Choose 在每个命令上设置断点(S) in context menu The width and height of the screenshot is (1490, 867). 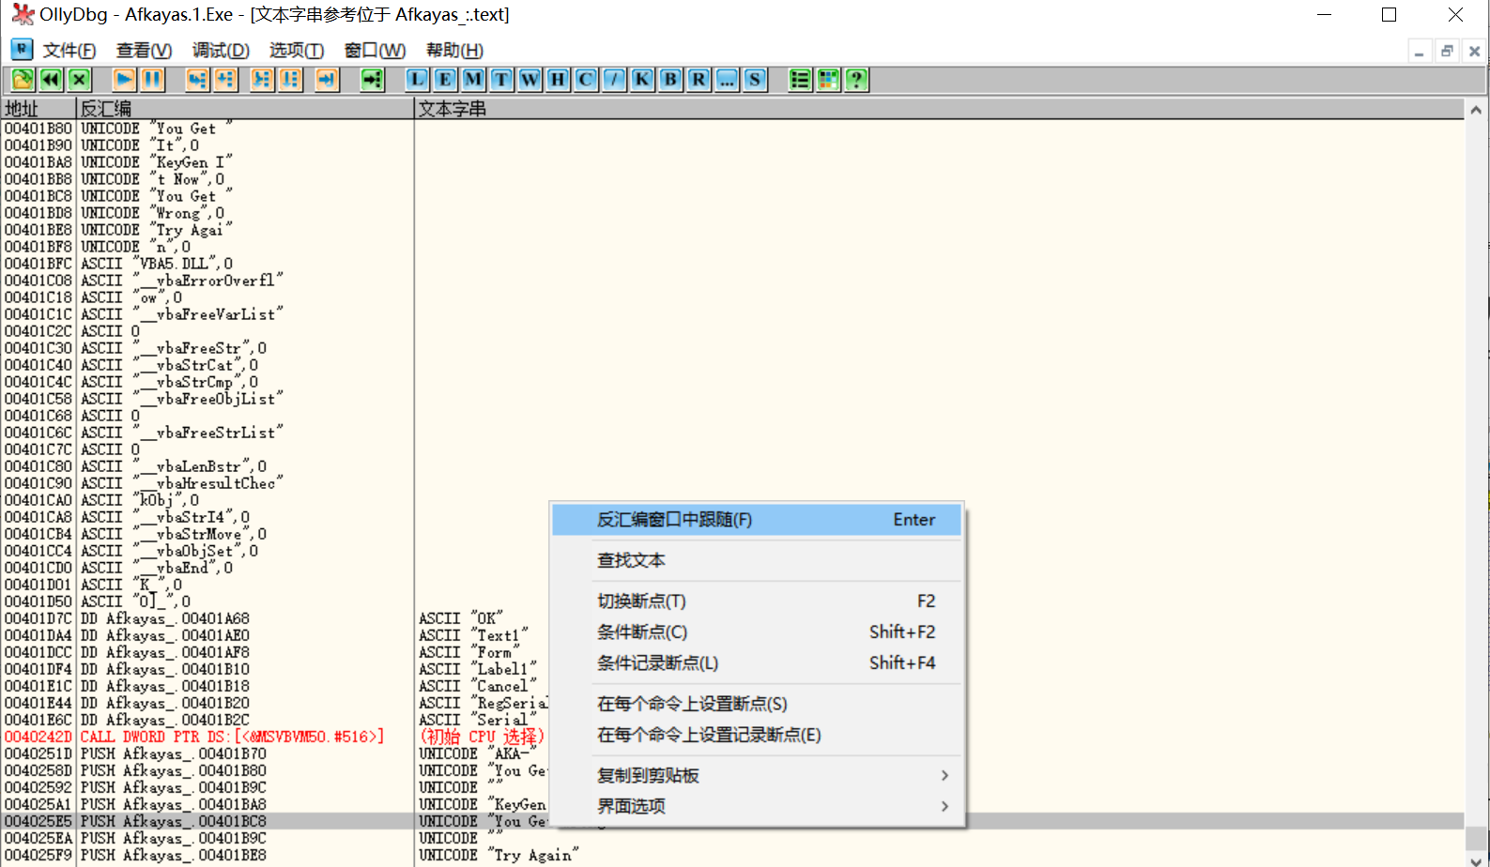(757, 704)
